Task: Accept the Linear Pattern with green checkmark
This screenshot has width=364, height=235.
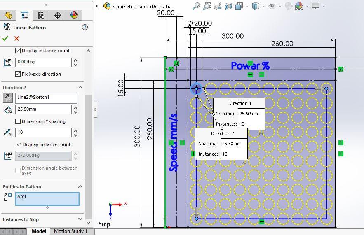Action: (5, 38)
